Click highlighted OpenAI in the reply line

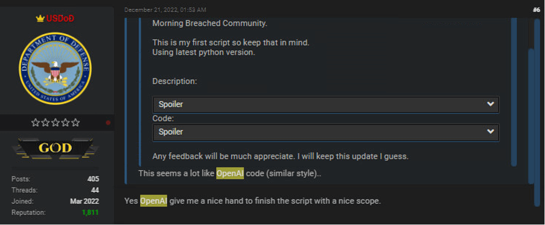click(153, 201)
